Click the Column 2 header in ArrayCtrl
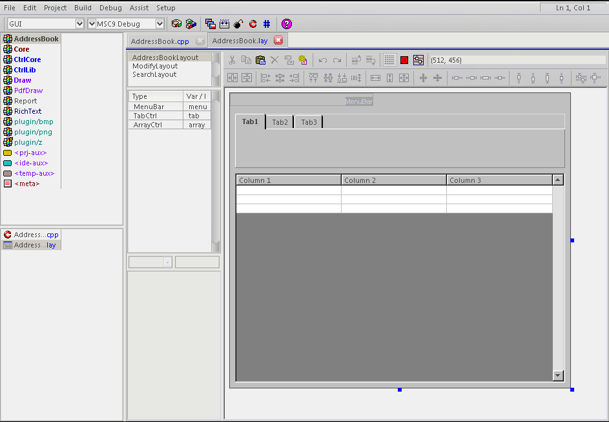 [x=393, y=180]
